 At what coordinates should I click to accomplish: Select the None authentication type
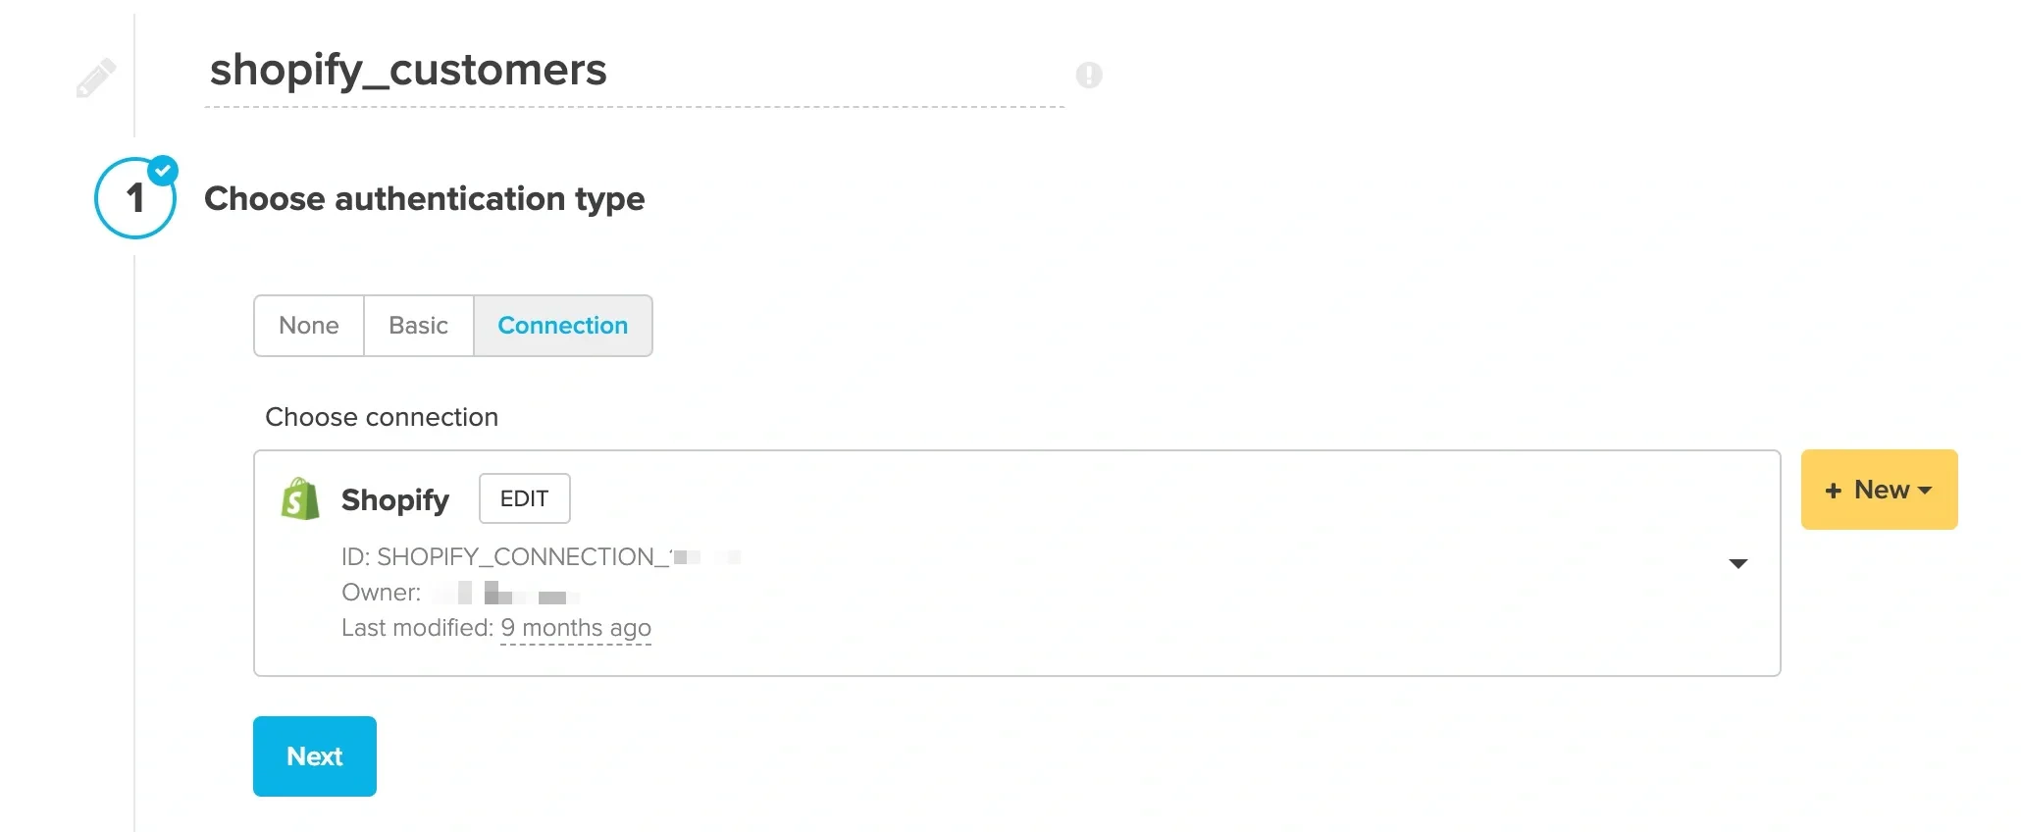(308, 325)
